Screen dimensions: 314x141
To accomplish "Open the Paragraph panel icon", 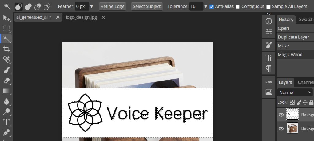I will (269, 69).
